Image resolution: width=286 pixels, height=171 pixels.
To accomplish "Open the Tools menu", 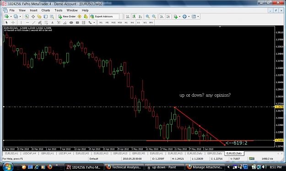I will (59, 10).
